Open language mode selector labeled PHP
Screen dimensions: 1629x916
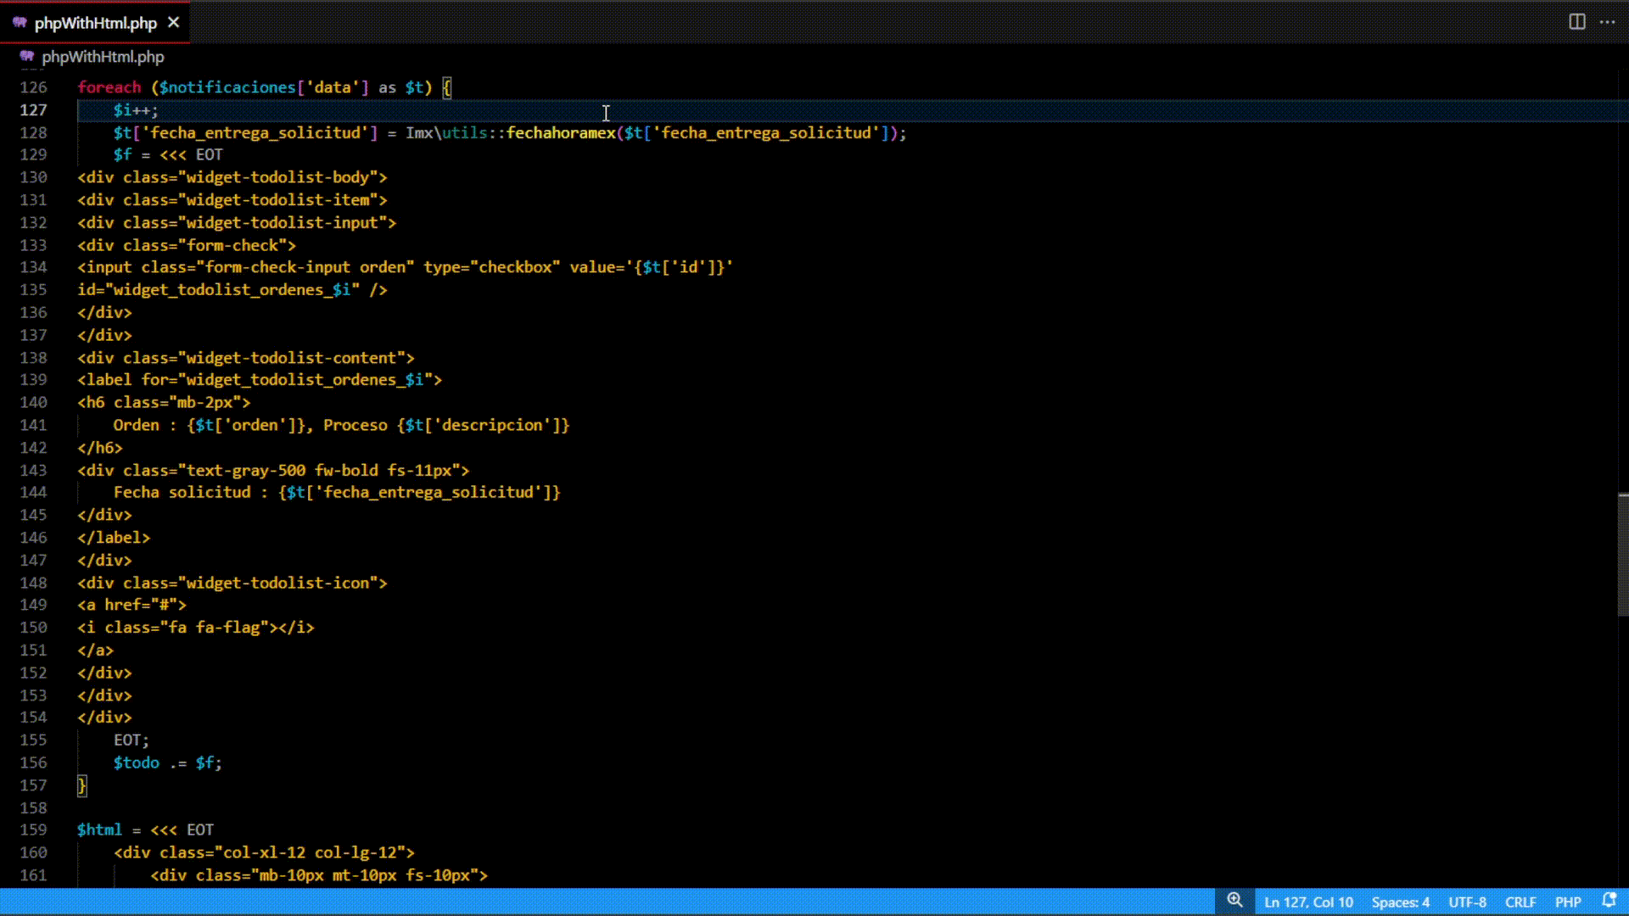pos(1567,902)
